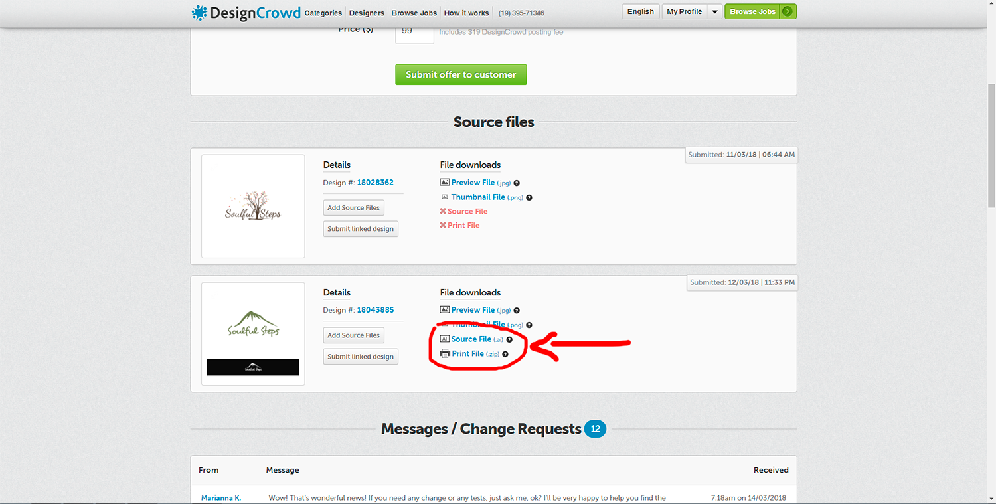Viewport: 996px width, 504px height.
Task: Click the image icon beside Preview File for design 18028362
Action: tap(444, 182)
